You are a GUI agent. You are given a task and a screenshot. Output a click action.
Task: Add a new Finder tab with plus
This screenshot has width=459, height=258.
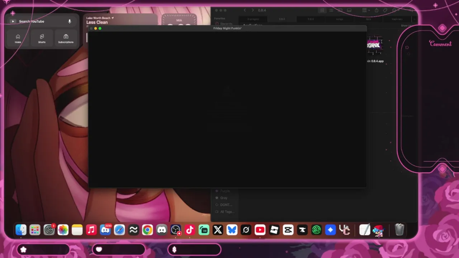click(414, 19)
